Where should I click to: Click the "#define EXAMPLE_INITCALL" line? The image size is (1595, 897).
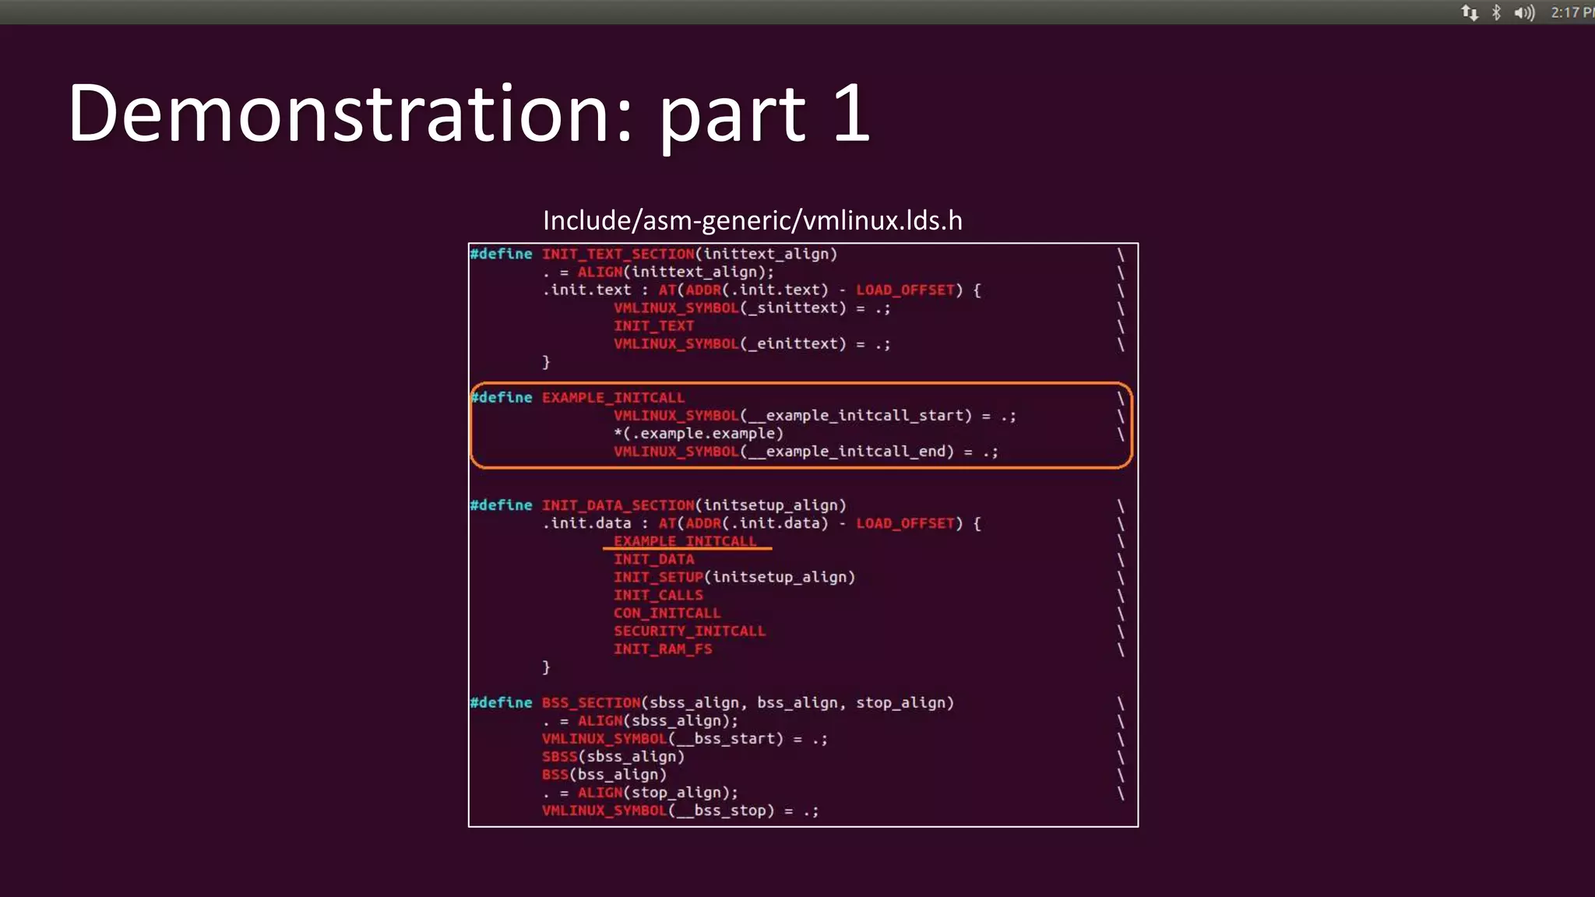pyautogui.click(x=577, y=397)
